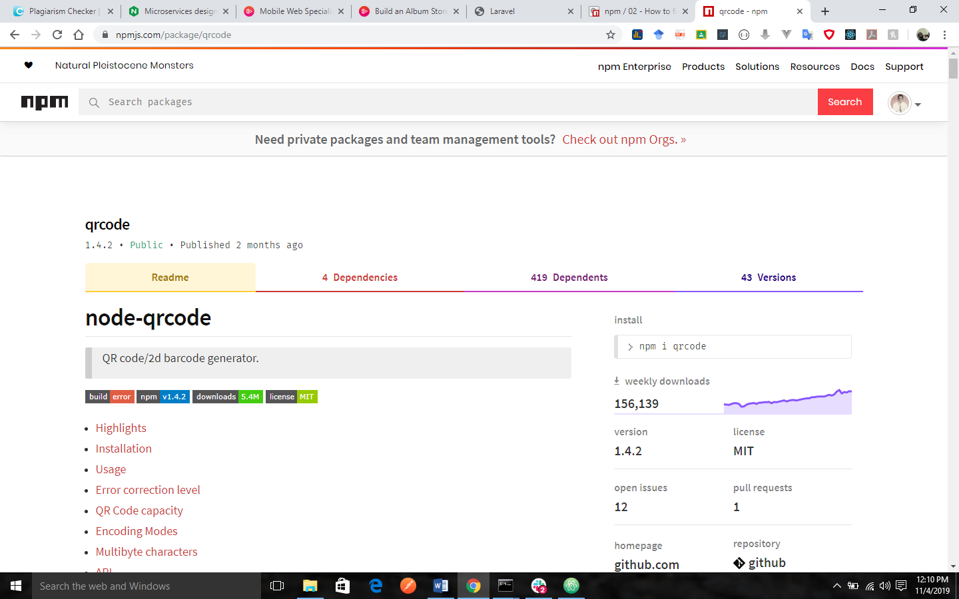Open the Adobe Acrobat extension
This screenshot has height=599, width=959.
tap(872, 35)
